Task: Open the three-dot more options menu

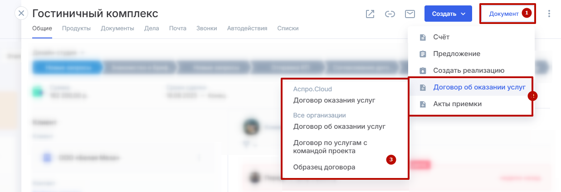Action: pyautogui.click(x=549, y=14)
